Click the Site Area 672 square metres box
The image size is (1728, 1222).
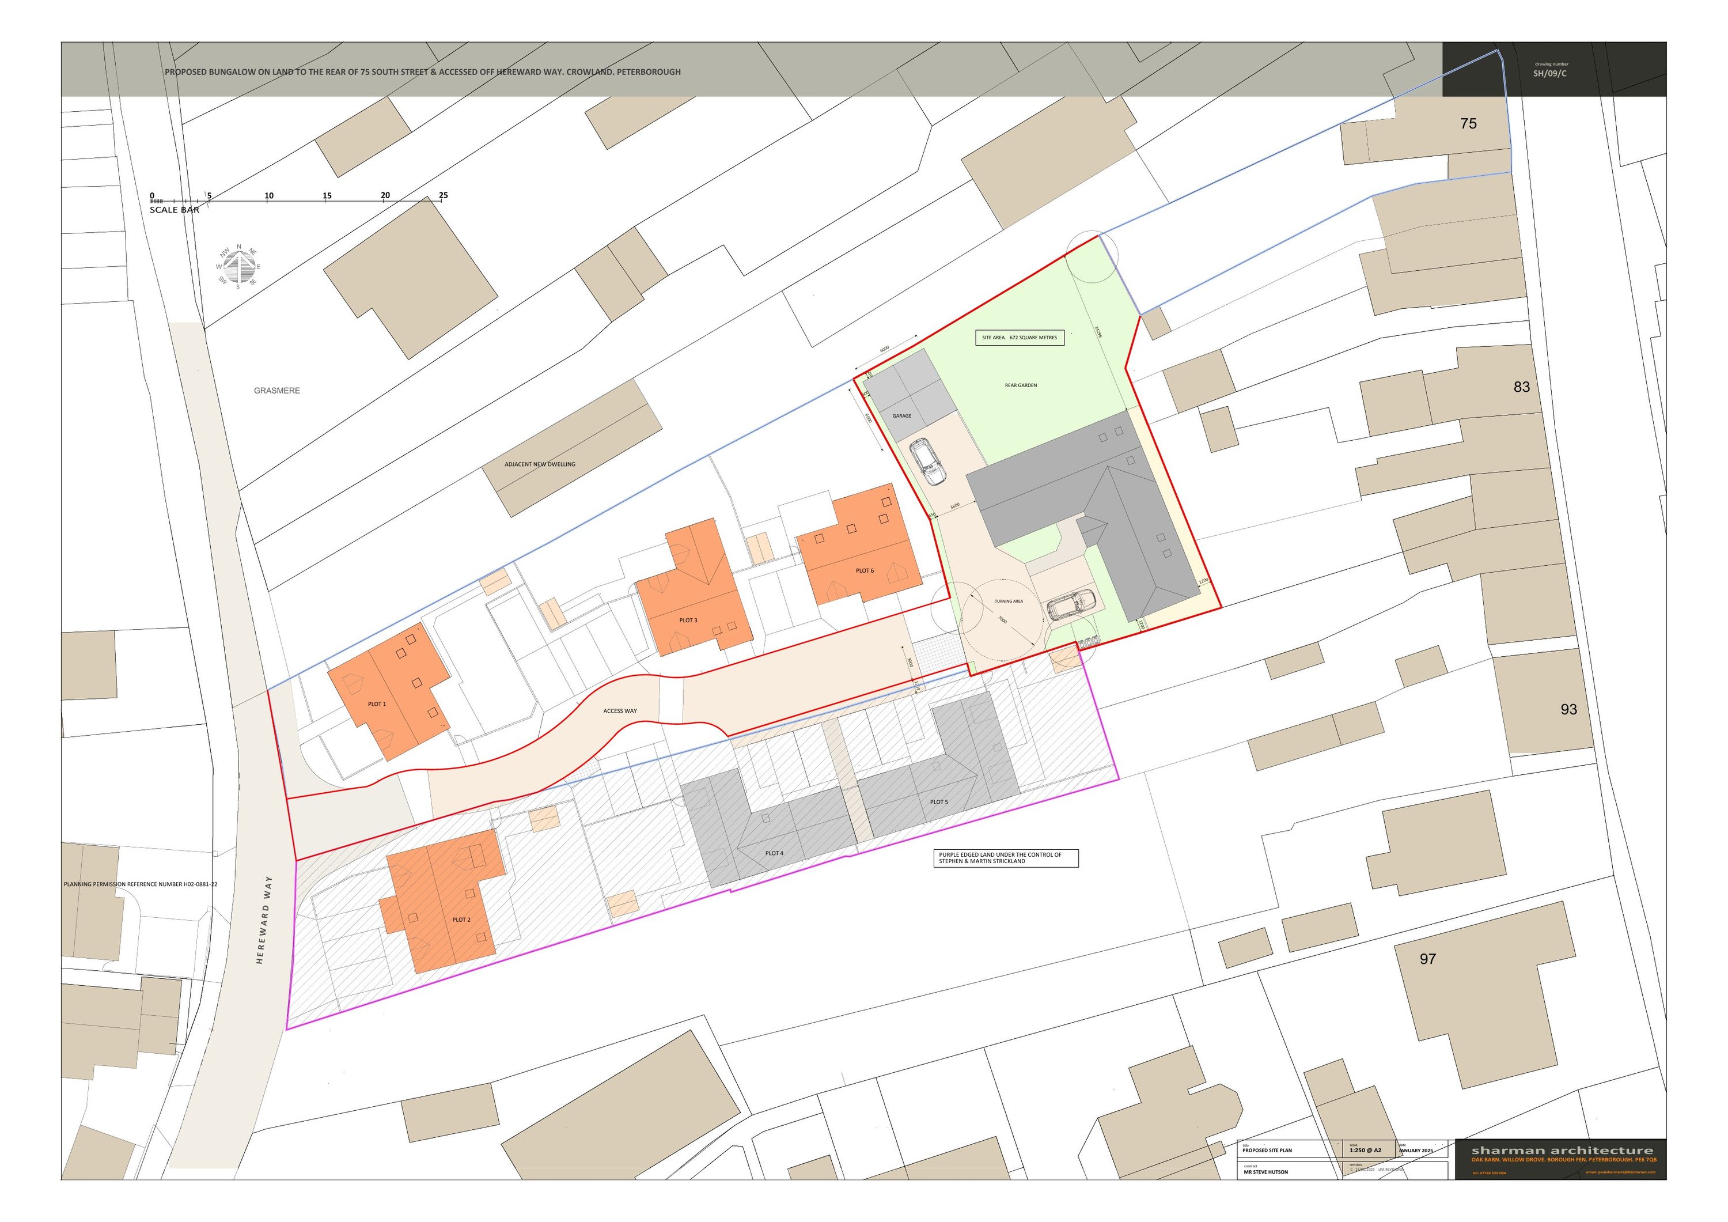[1020, 337]
